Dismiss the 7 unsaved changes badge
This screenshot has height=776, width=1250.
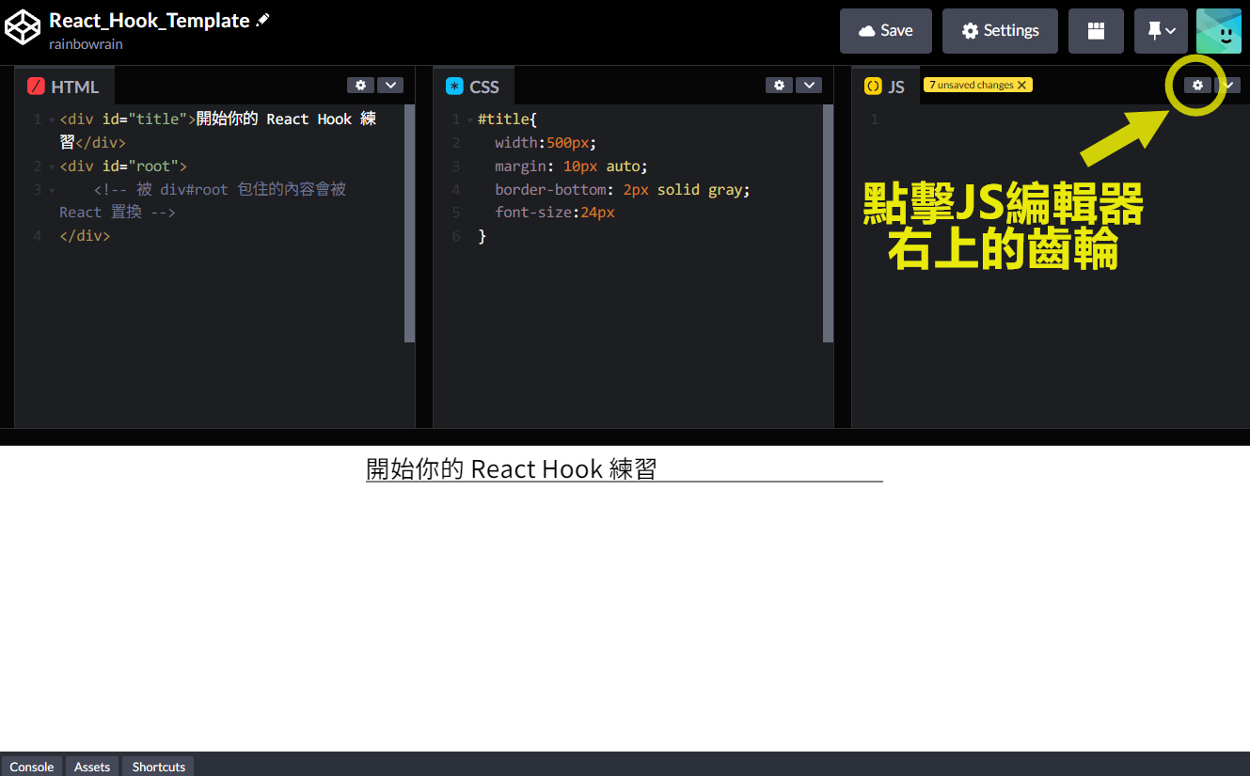(x=1021, y=84)
